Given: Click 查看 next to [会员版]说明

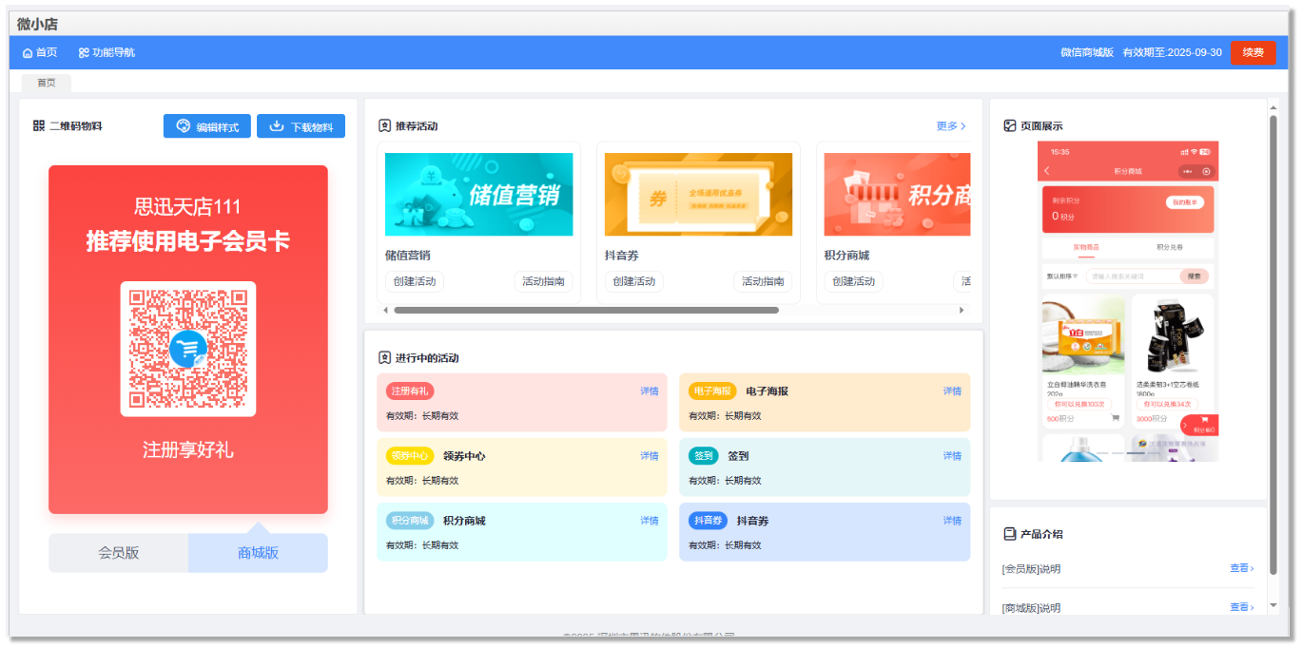Looking at the screenshot, I should point(1242,568).
